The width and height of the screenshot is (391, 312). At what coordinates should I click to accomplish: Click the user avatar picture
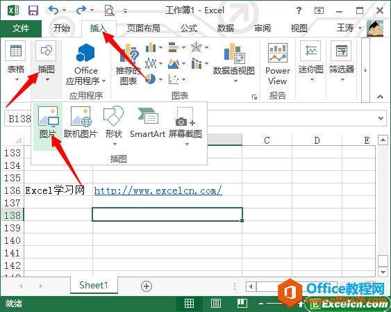coord(375,28)
